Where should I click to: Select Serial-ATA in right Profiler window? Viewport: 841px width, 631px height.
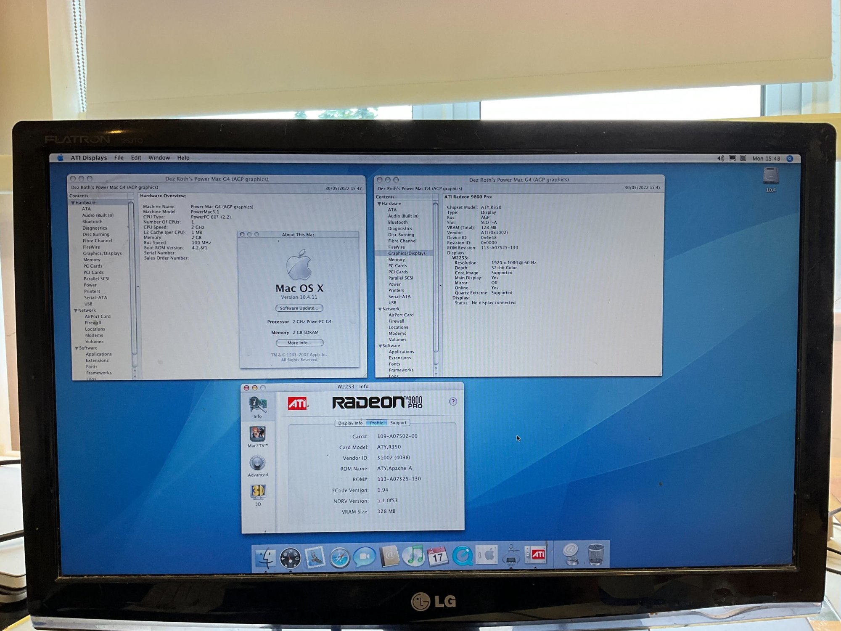(399, 297)
